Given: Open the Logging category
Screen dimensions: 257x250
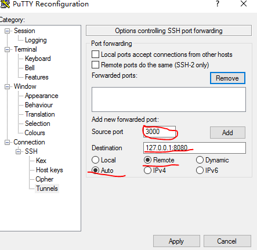Looking at the screenshot, I should 36,40.
